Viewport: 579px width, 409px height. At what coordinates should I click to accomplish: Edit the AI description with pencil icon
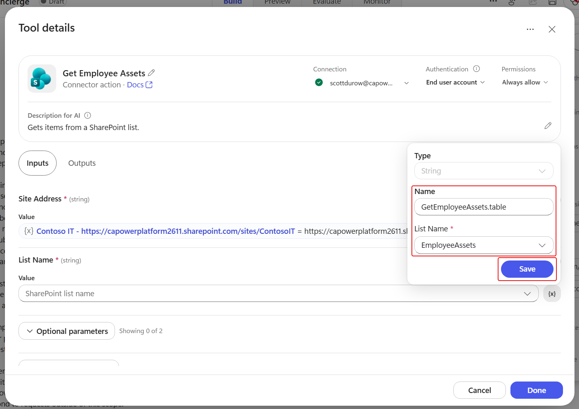(548, 126)
